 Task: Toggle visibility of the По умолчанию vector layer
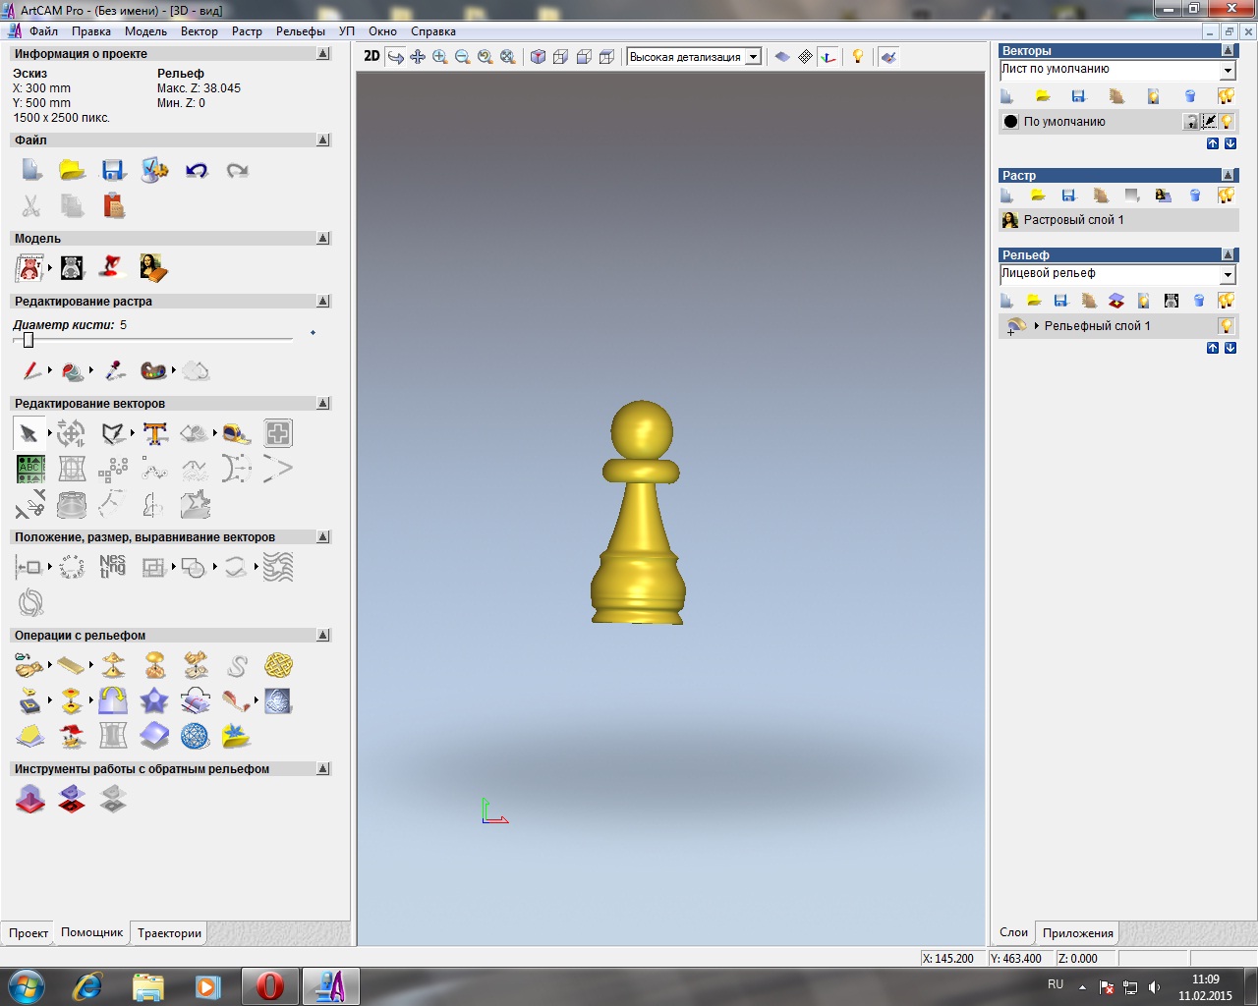pyautogui.click(x=1228, y=122)
